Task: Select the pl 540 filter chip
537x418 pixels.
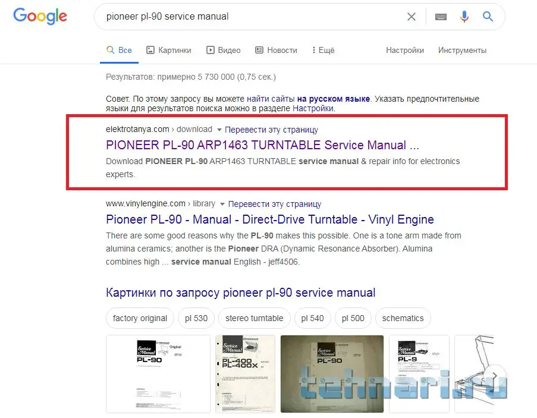Action: (312, 318)
